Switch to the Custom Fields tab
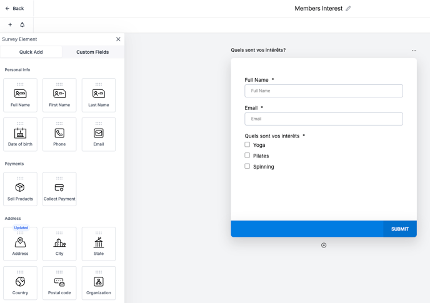The height and width of the screenshot is (303, 430). pos(92,52)
